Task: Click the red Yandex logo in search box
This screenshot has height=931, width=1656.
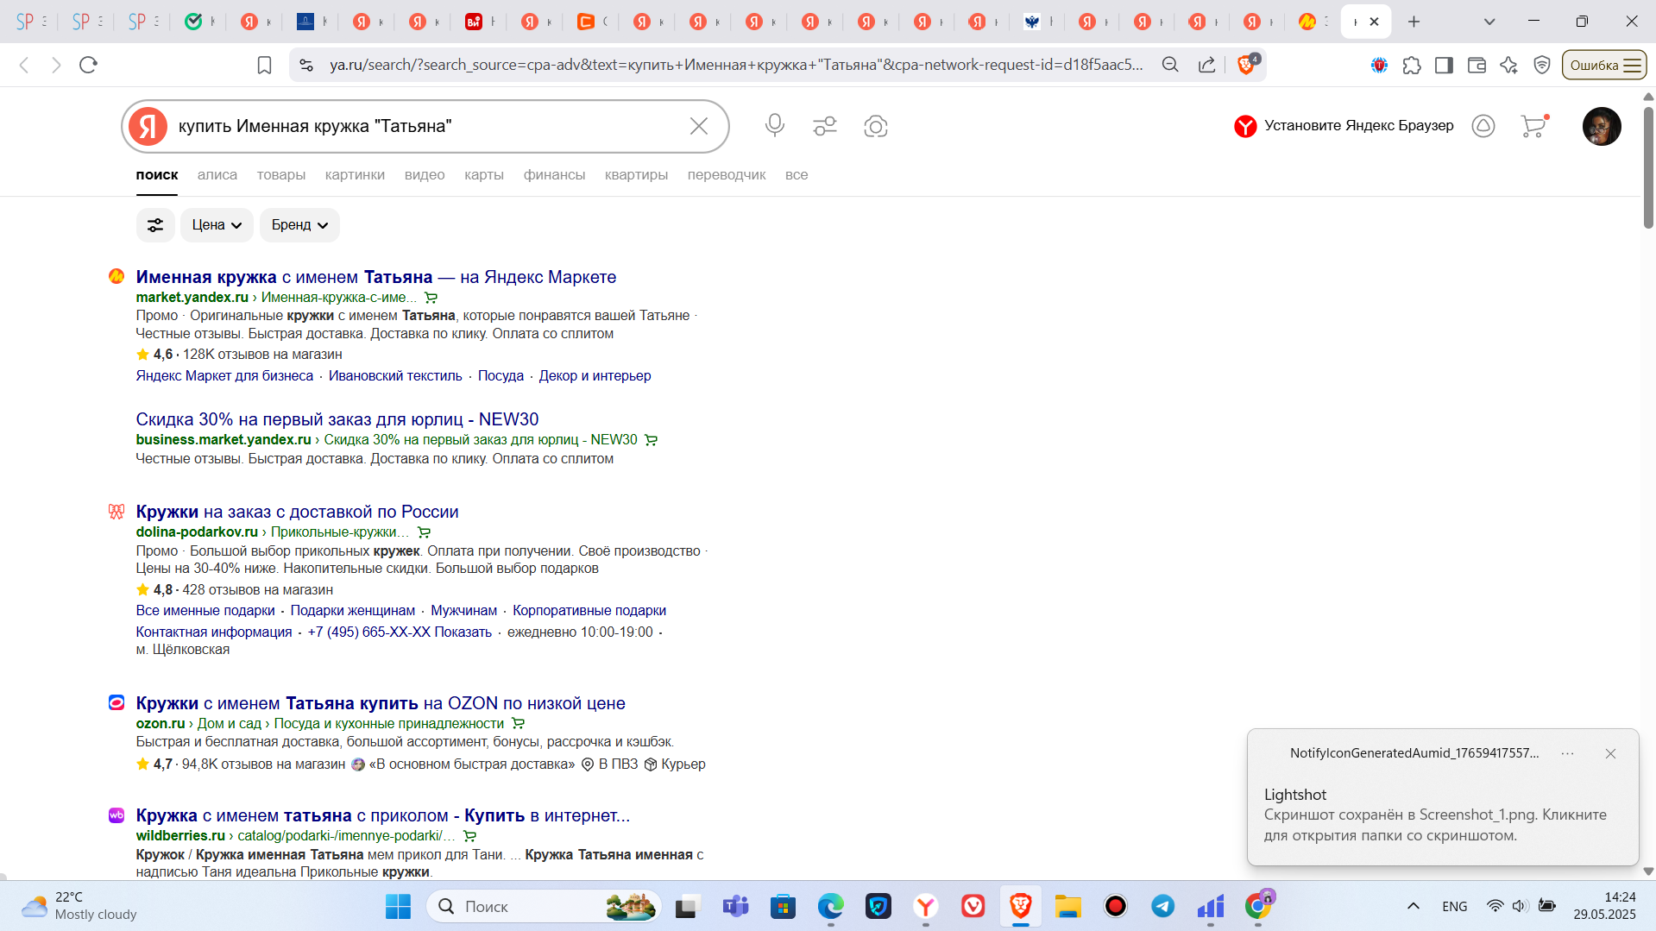Action: click(148, 126)
